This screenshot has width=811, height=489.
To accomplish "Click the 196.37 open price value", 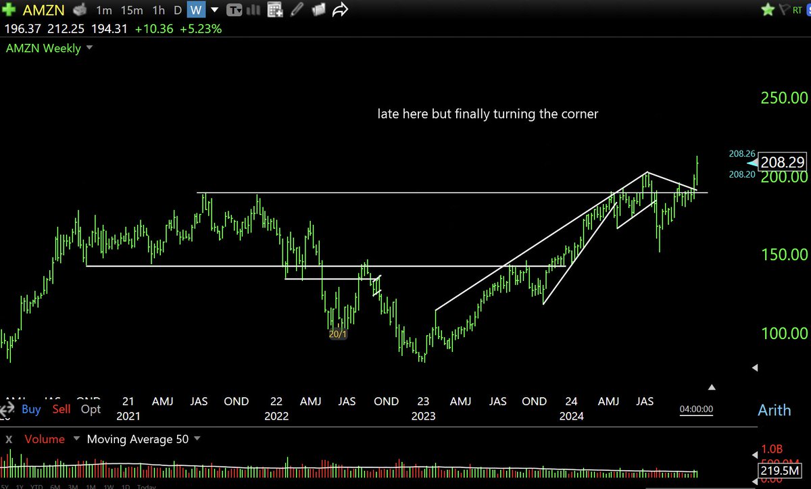I will 23,29.
